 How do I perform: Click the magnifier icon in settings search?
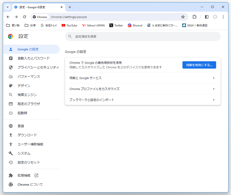tap(70, 36)
